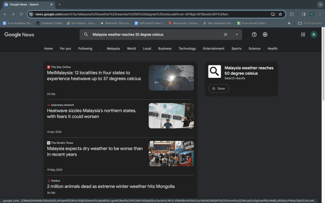Switch to the For you tab
This screenshot has width=325, height=203.
click(x=65, y=49)
